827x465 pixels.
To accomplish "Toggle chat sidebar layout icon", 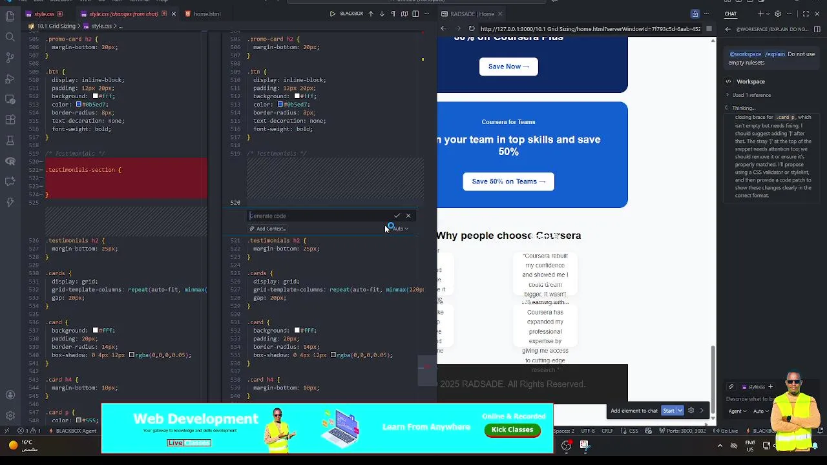I will 818,29.
